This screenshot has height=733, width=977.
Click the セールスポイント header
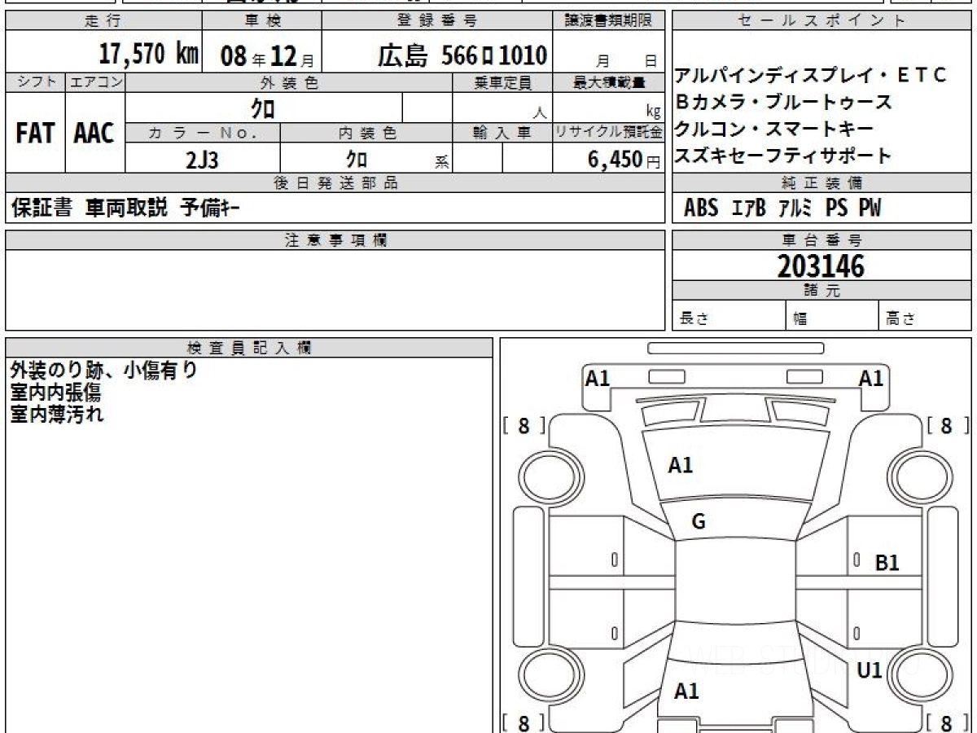pos(822,21)
